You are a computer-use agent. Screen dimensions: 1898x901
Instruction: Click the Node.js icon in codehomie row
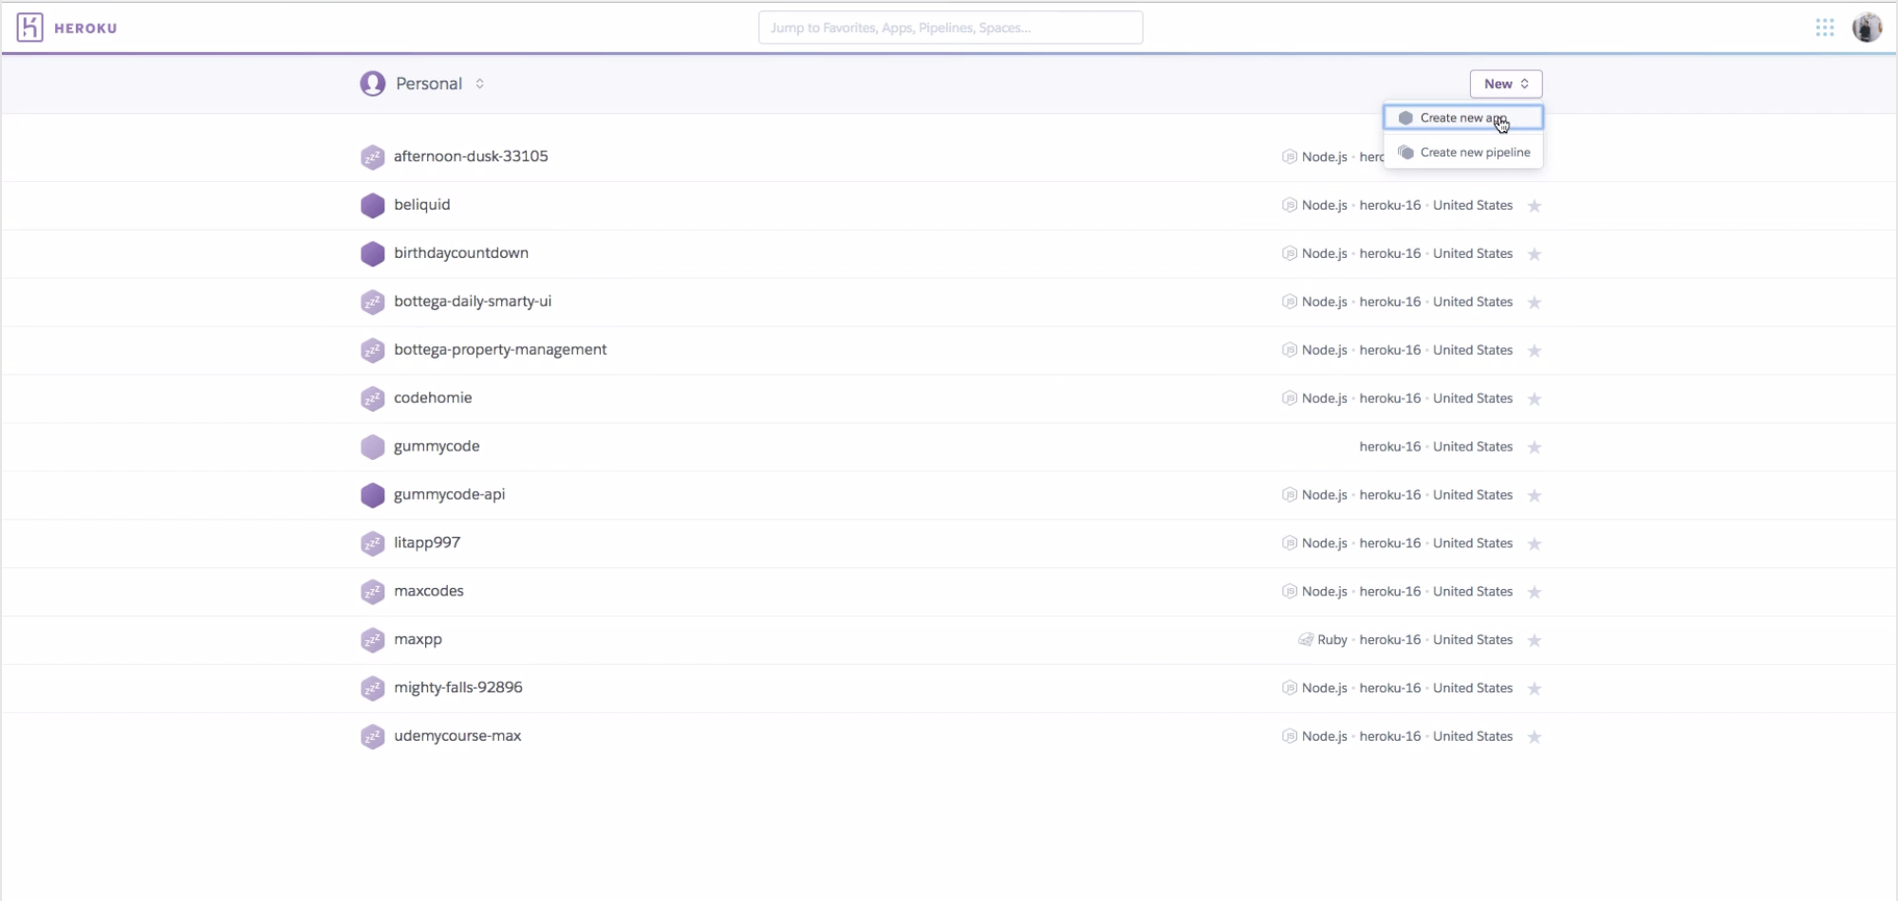[x=1290, y=398]
